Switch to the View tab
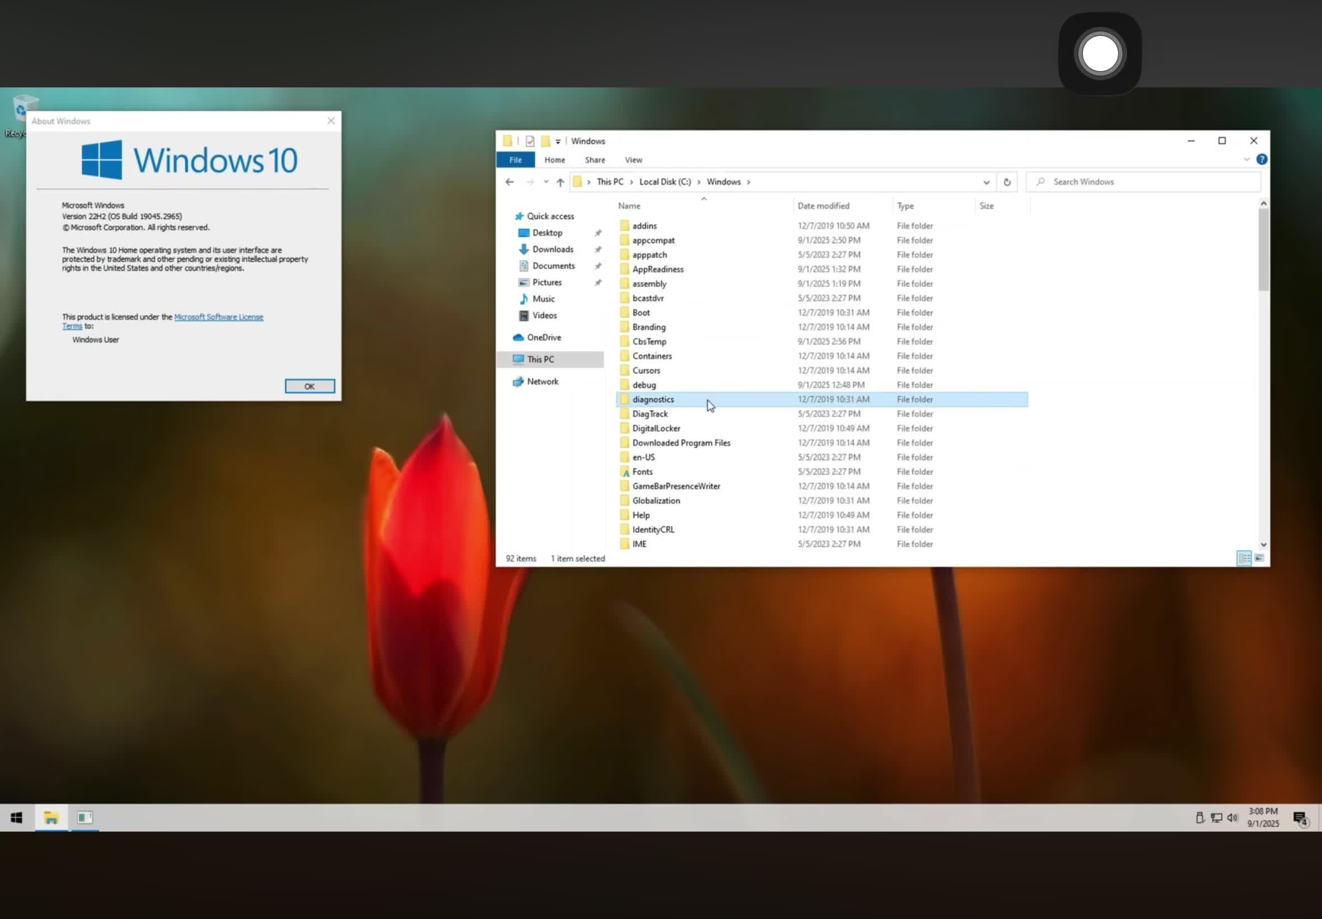Screen dimensions: 1322x919 tap(633, 160)
